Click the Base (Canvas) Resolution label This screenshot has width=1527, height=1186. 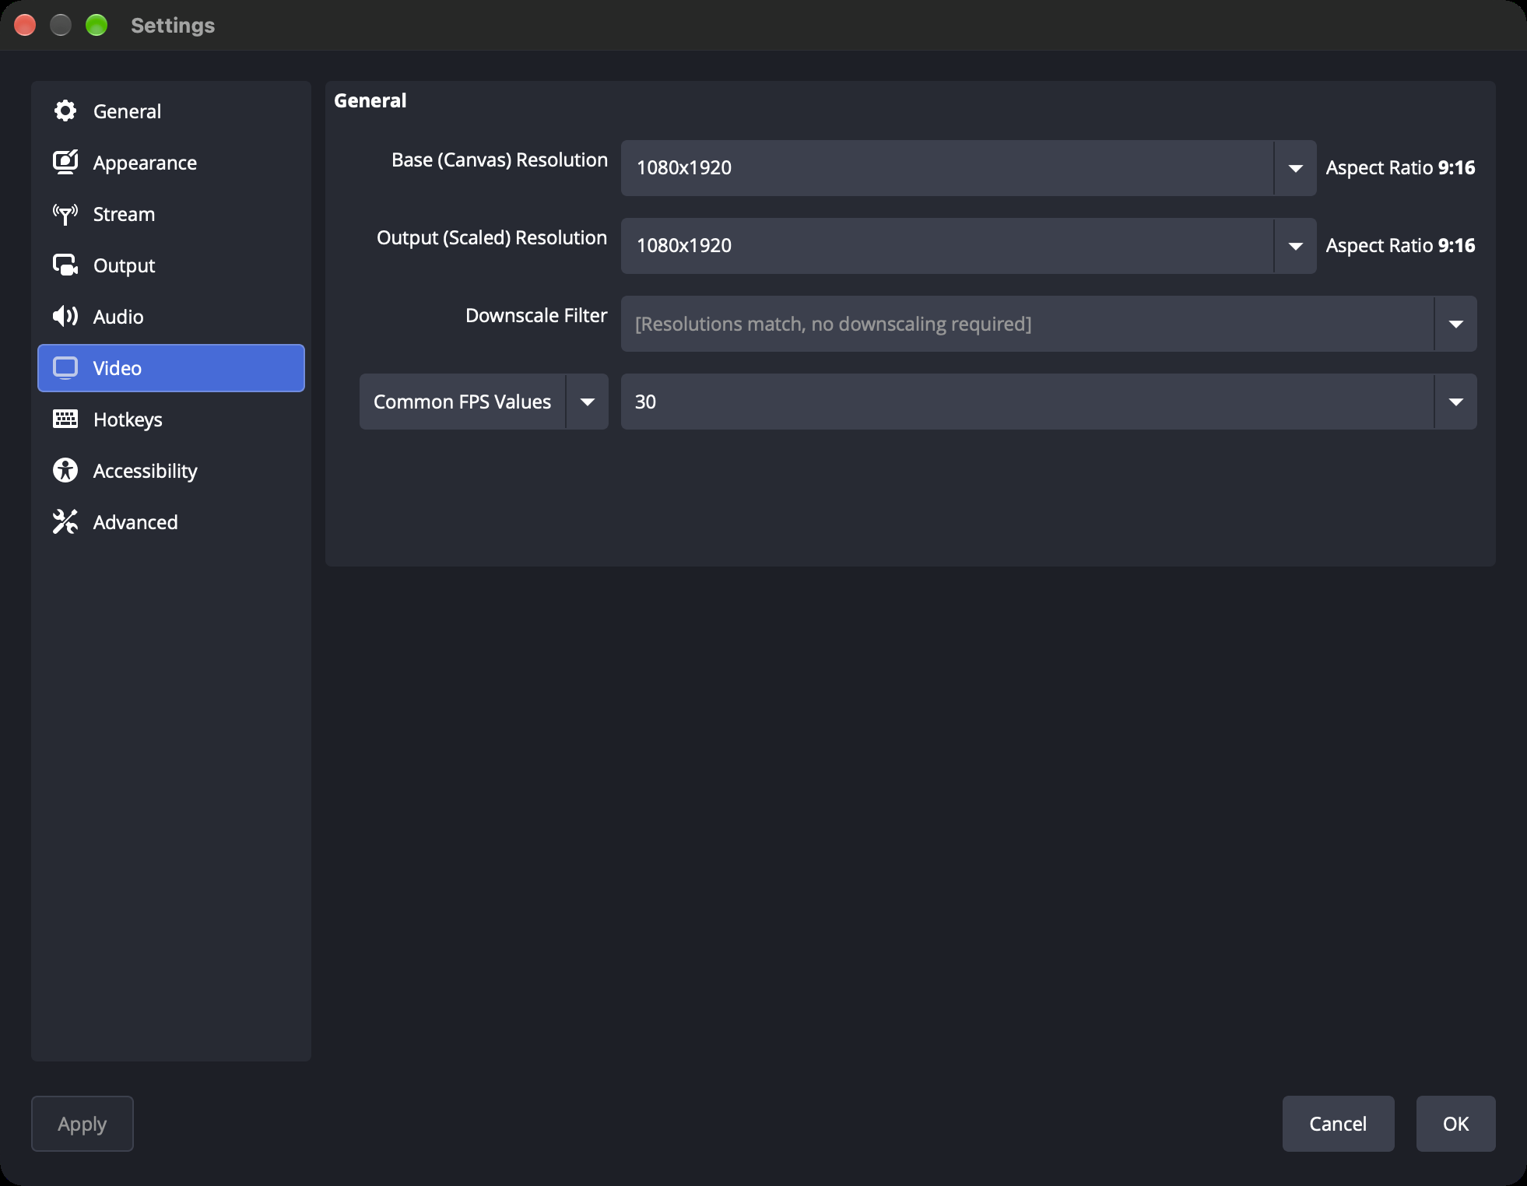(x=500, y=160)
